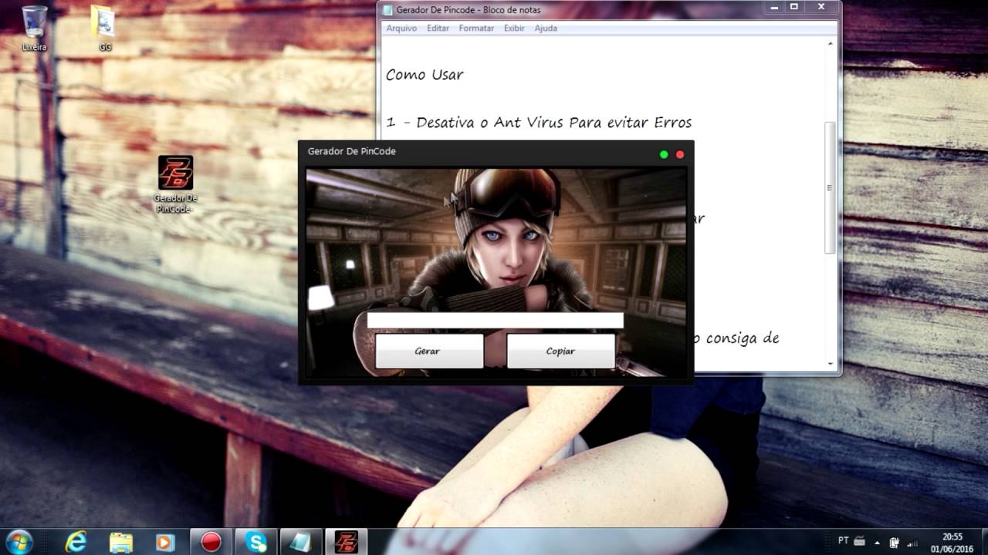Select the GG folder on the desktop
The image size is (988, 555).
coord(105,29)
